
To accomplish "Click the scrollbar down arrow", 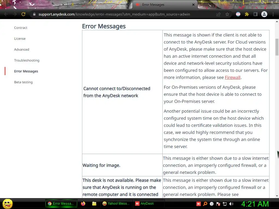I will pyautogui.click(x=277, y=196).
